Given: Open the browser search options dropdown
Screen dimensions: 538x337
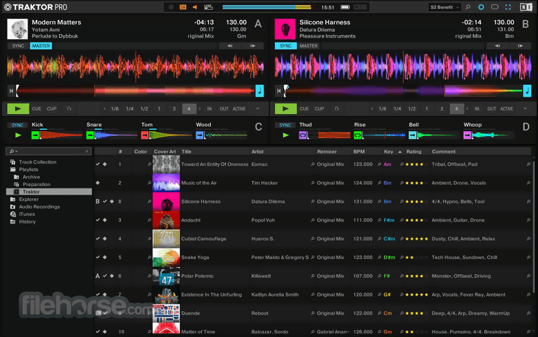Looking at the screenshot, I should coord(14,151).
